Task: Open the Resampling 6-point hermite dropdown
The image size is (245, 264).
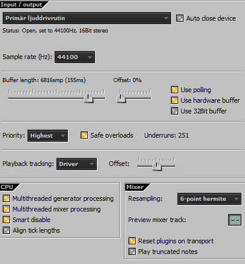Action: coord(210,199)
